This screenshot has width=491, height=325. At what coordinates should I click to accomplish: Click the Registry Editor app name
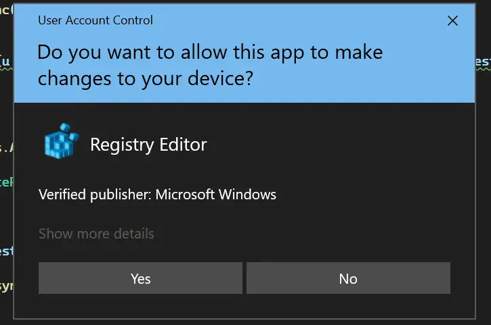pyautogui.click(x=148, y=144)
